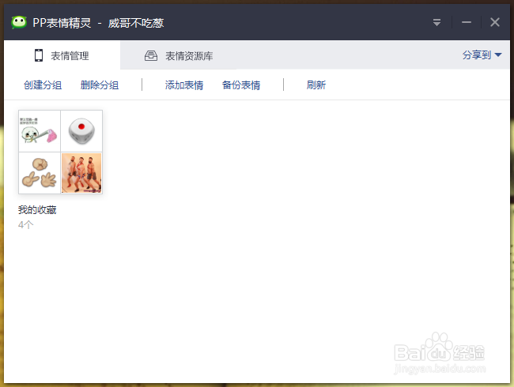Click 刷新 to refresh the list
Viewport: 514px width, 387px height.
(316, 85)
